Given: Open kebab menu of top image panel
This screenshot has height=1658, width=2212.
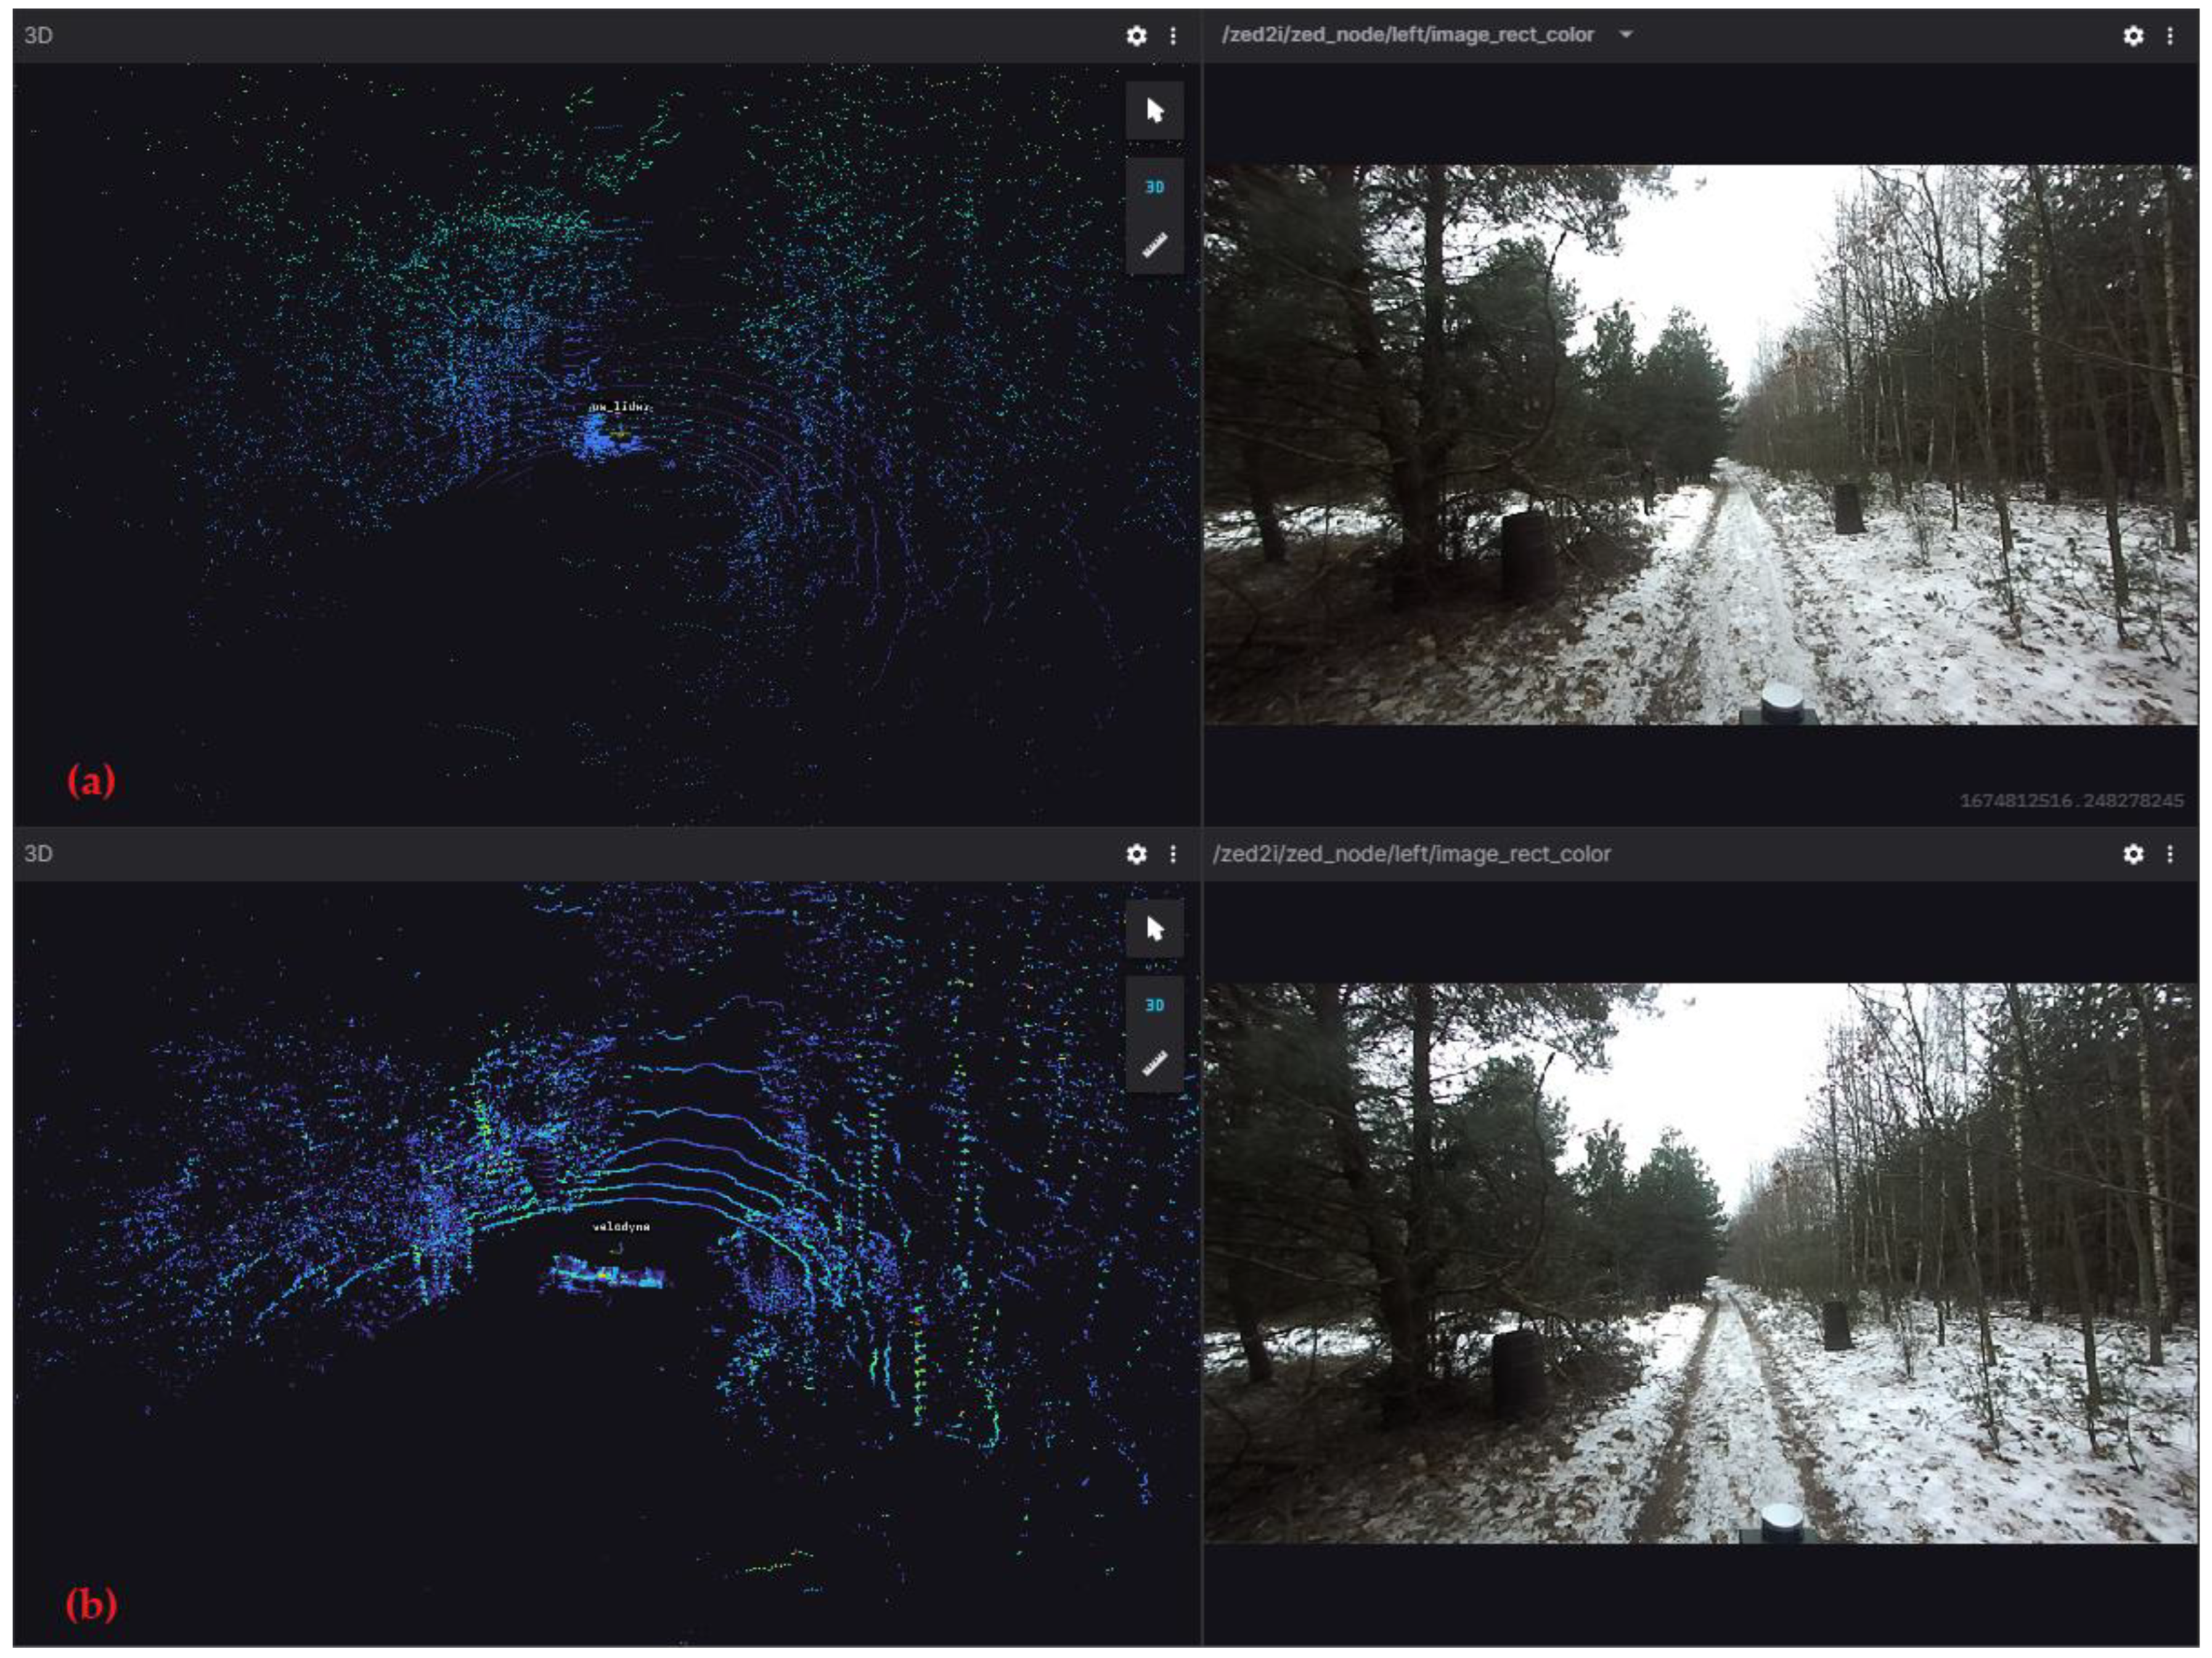Looking at the screenshot, I should 2170,36.
